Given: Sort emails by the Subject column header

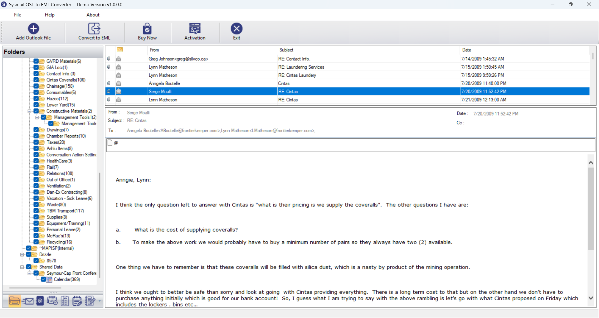Looking at the screenshot, I should pyautogui.click(x=368, y=50).
